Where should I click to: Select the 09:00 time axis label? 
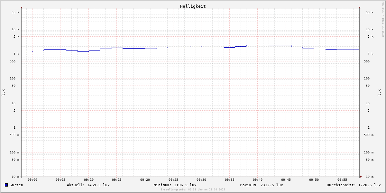point(32,180)
